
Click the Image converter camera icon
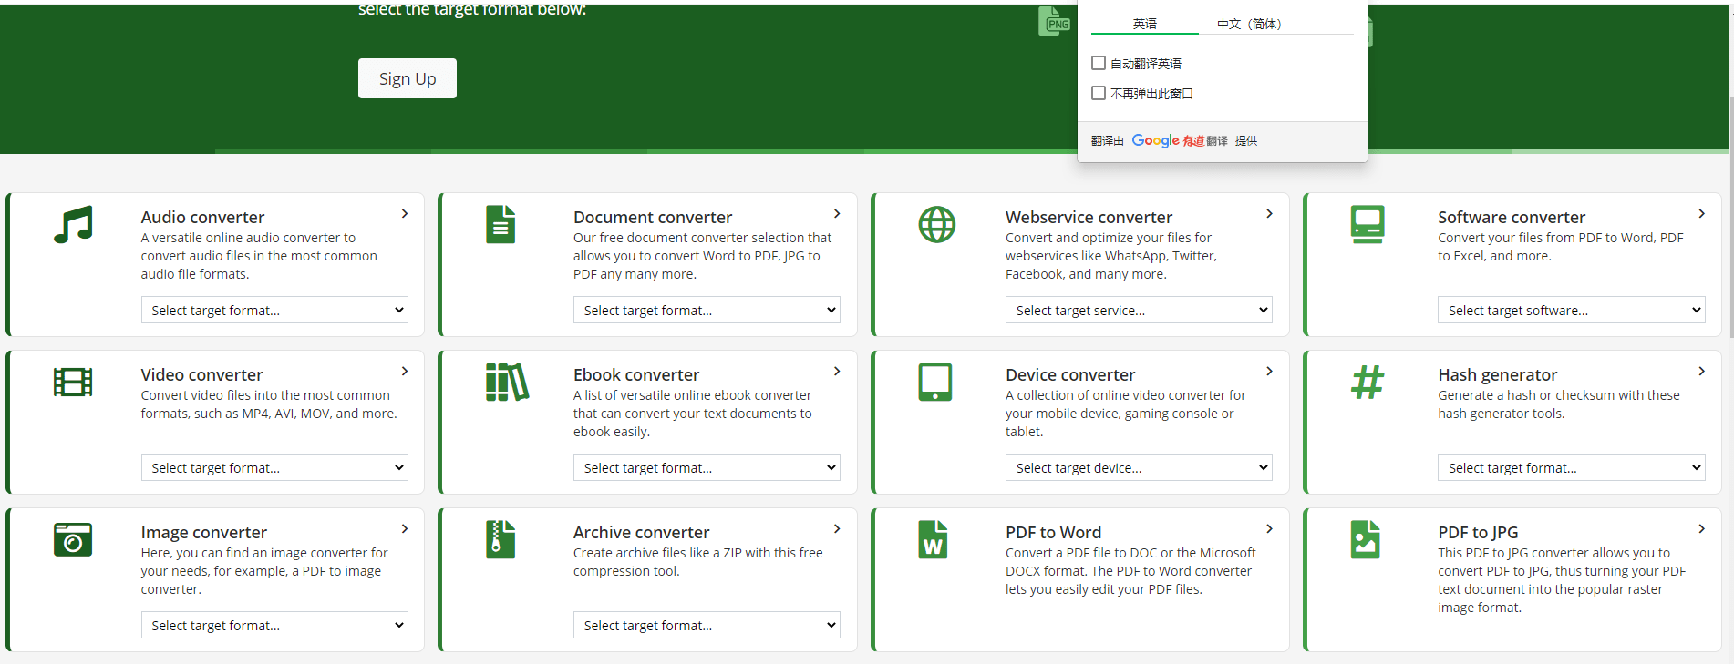pyautogui.click(x=73, y=539)
